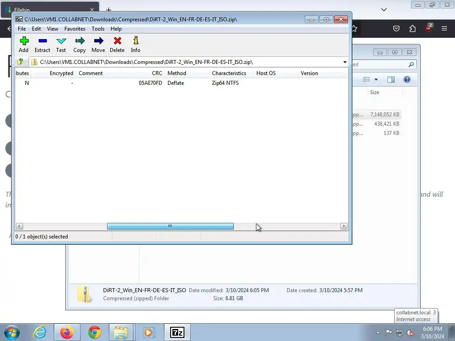Click the uBlock Origin extension icon
This screenshot has height=341, width=455.
pyautogui.click(x=428, y=28)
